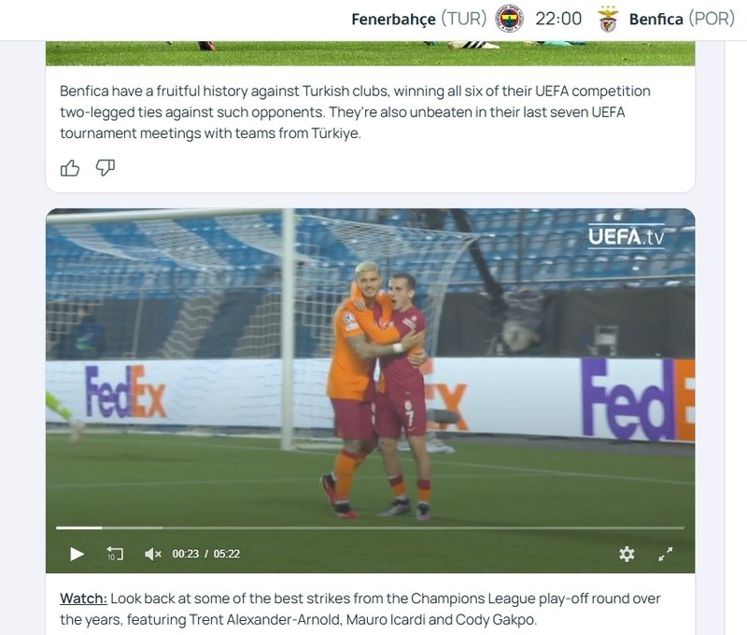Click the UEFA.tv logo on video
Image resolution: width=747 pixels, height=635 pixels.
[x=626, y=236]
